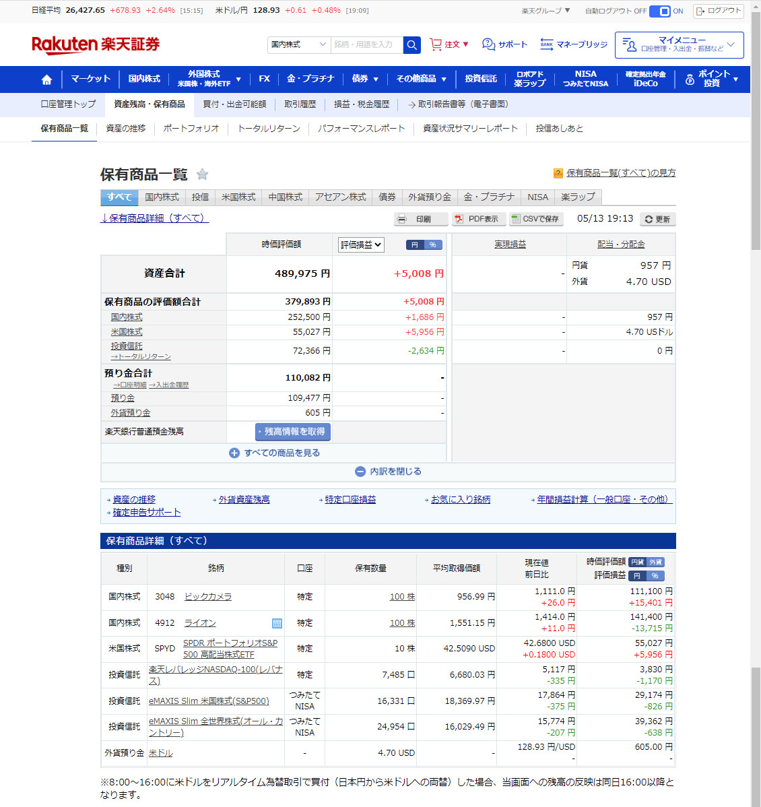The image size is (761, 807).
Task: Select the 米国株式 tab
Action: 238,197
